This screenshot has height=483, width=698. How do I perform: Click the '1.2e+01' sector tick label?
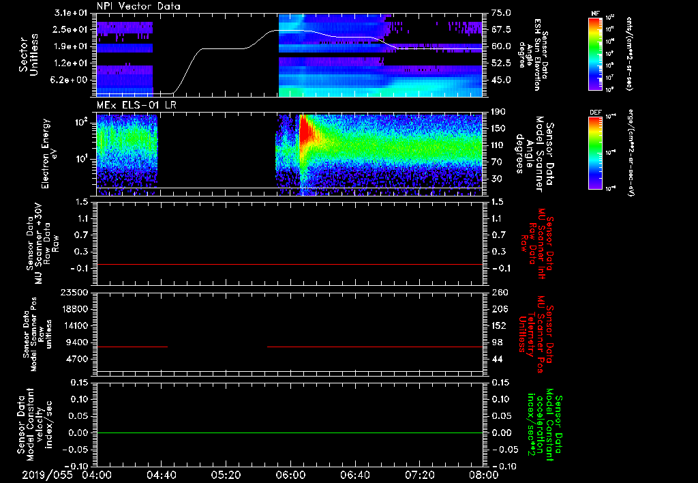tap(71, 63)
